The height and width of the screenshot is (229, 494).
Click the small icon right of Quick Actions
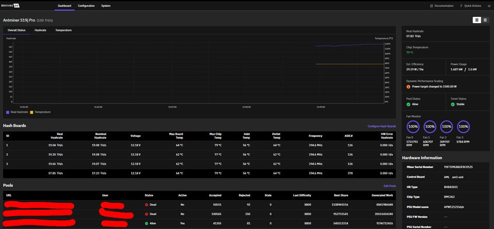pyautogui.click(x=489, y=6)
